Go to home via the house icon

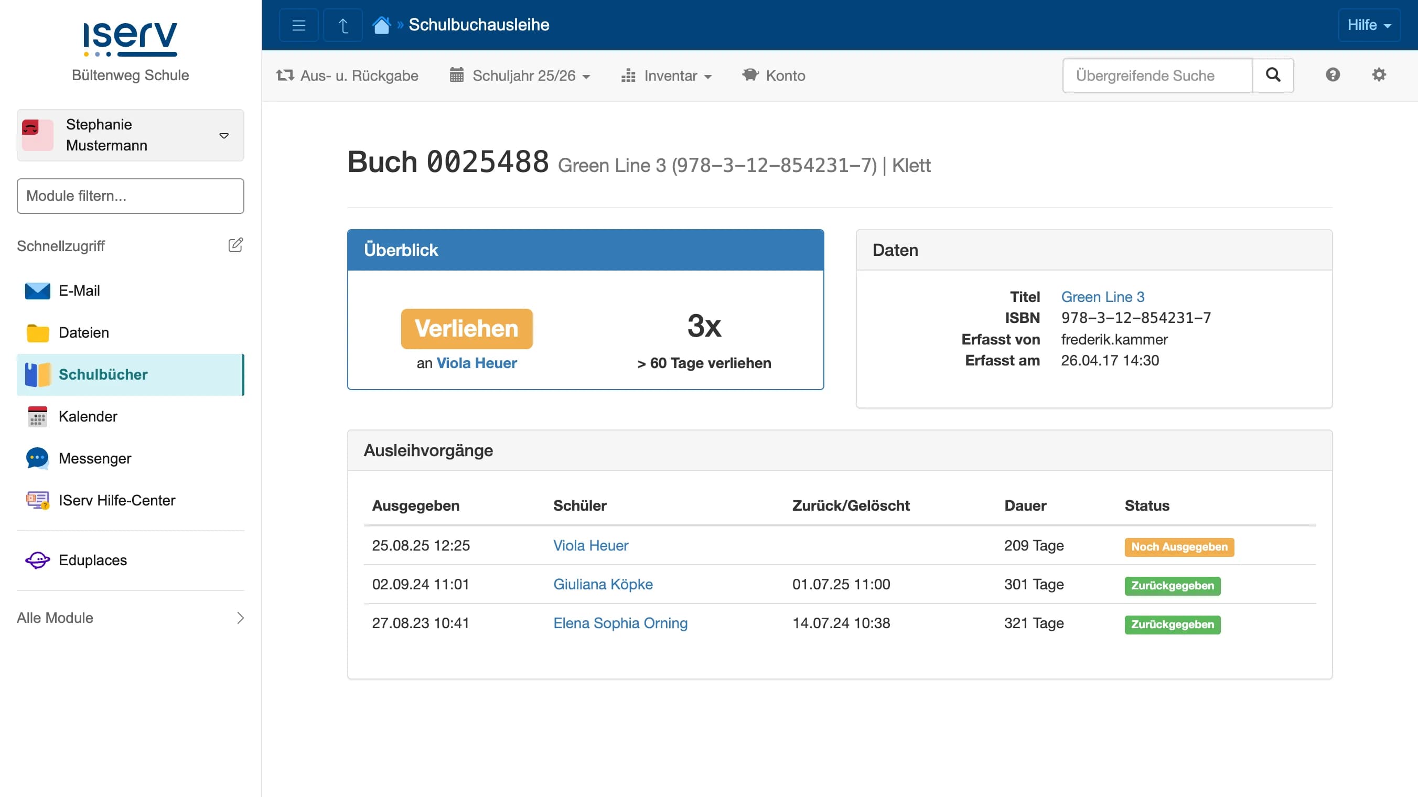pos(381,25)
